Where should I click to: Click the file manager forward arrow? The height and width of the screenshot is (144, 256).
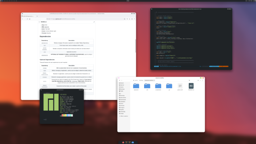point(122,80)
